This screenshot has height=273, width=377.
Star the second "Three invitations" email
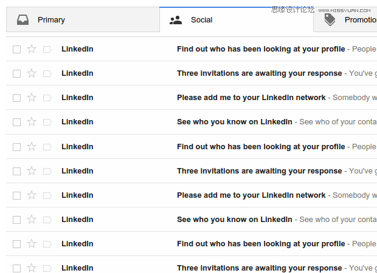tap(32, 171)
